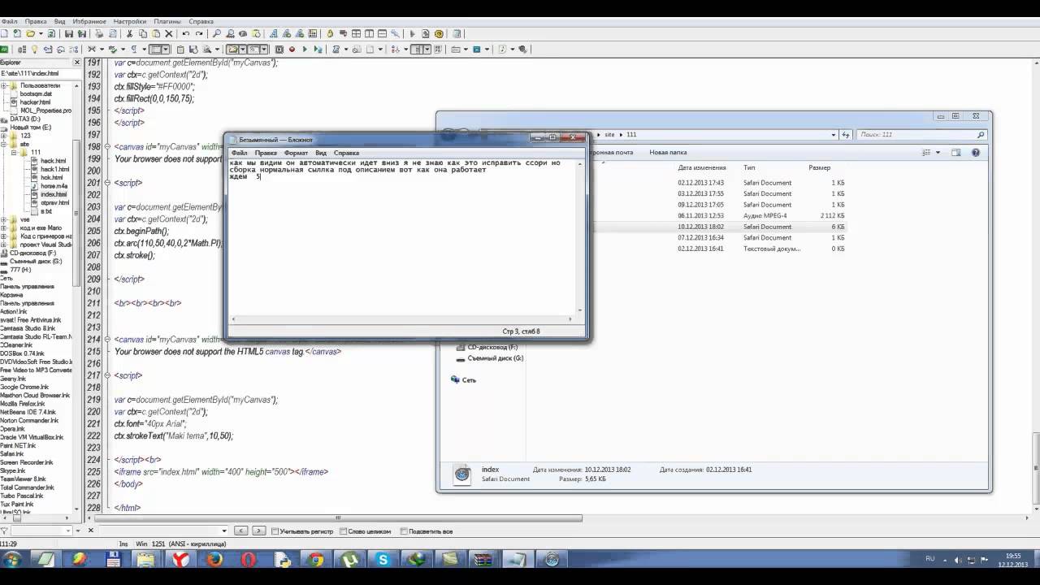Select 'hack.html' in the editor file tree

53,161
